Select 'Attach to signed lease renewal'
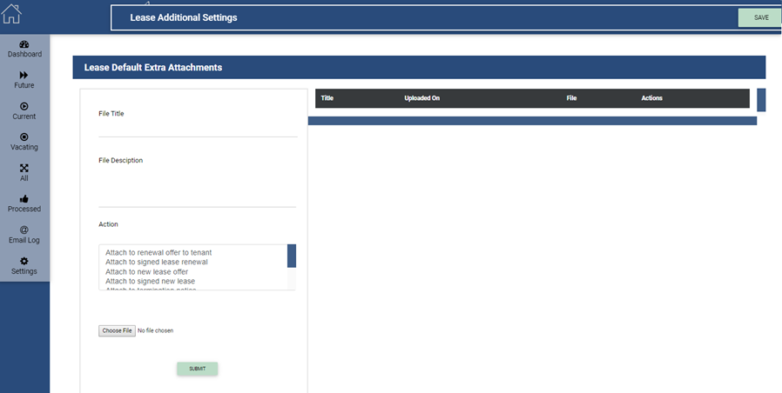This screenshot has height=393, width=782. [x=157, y=262]
